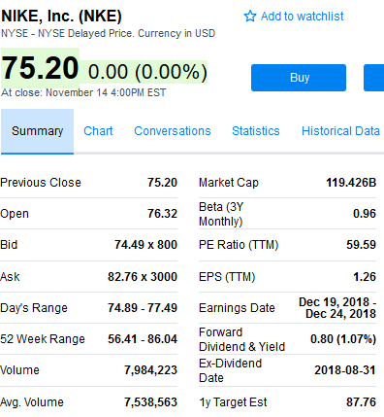Click the At close: November 14 timestamp
This screenshot has height=417, width=384.
click(83, 92)
